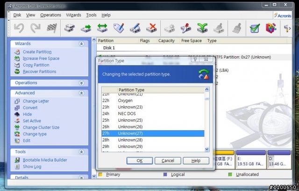The width and height of the screenshot is (299, 191).
Task: Click the Create Partition disk toolbar icon
Action: 70,28
